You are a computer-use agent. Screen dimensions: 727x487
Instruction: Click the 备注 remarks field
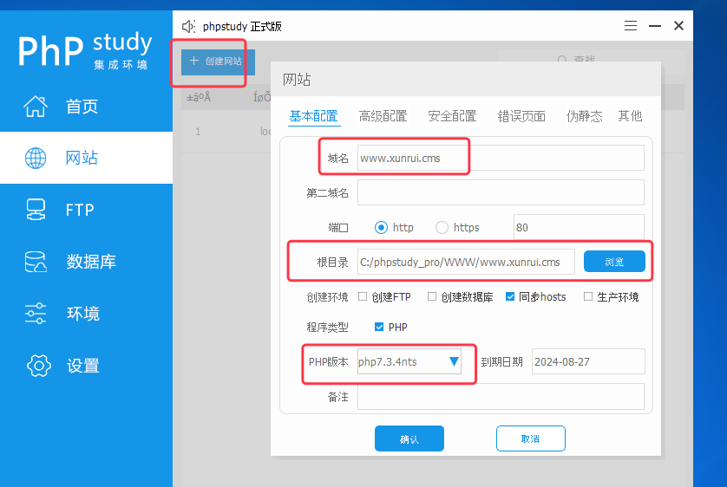pyautogui.click(x=501, y=397)
